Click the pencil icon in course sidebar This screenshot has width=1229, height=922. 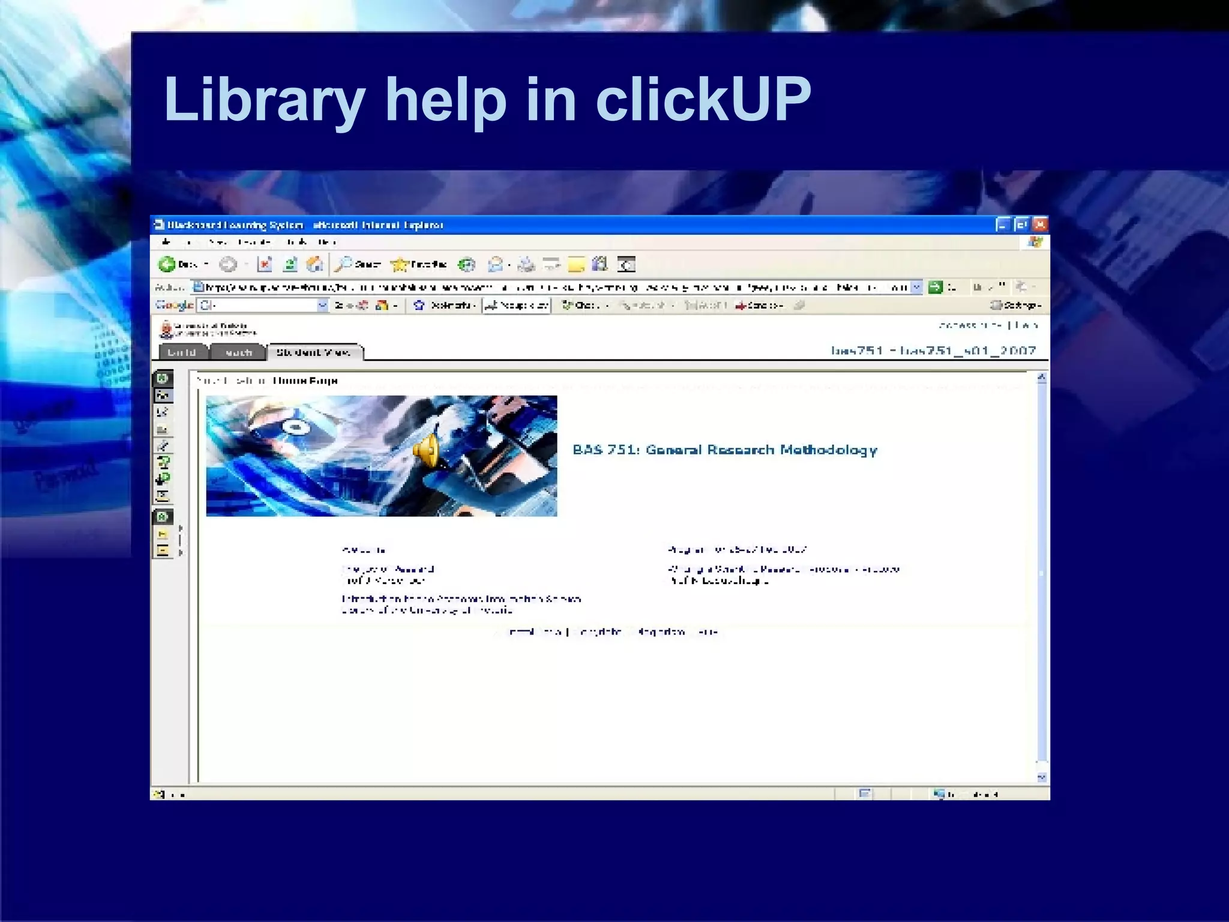point(163,445)
